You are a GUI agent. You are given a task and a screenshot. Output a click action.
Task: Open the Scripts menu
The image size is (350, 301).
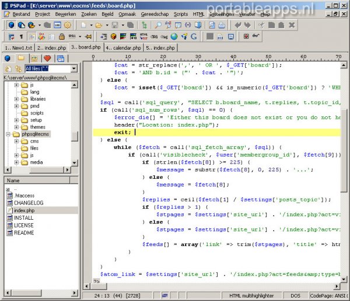(181, 13)
